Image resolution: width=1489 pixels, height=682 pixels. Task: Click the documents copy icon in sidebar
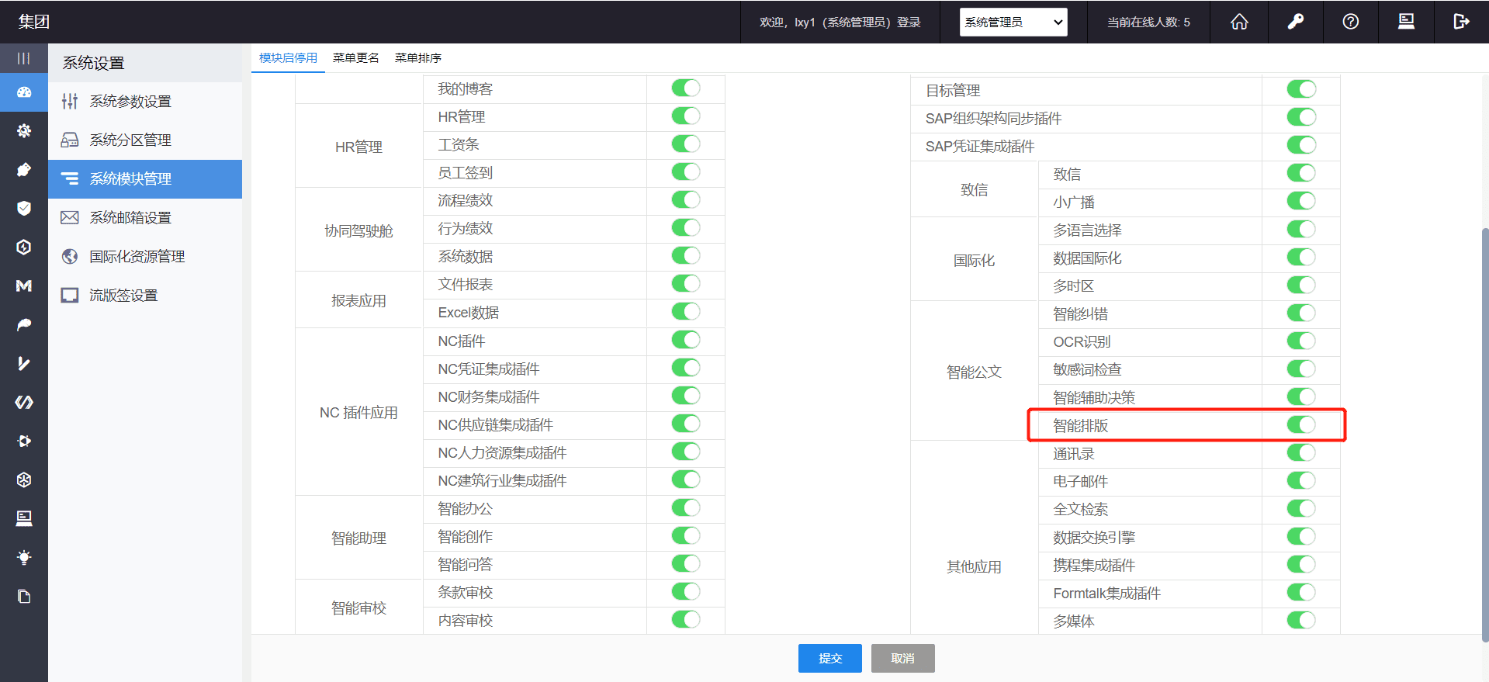coord(24,596)
